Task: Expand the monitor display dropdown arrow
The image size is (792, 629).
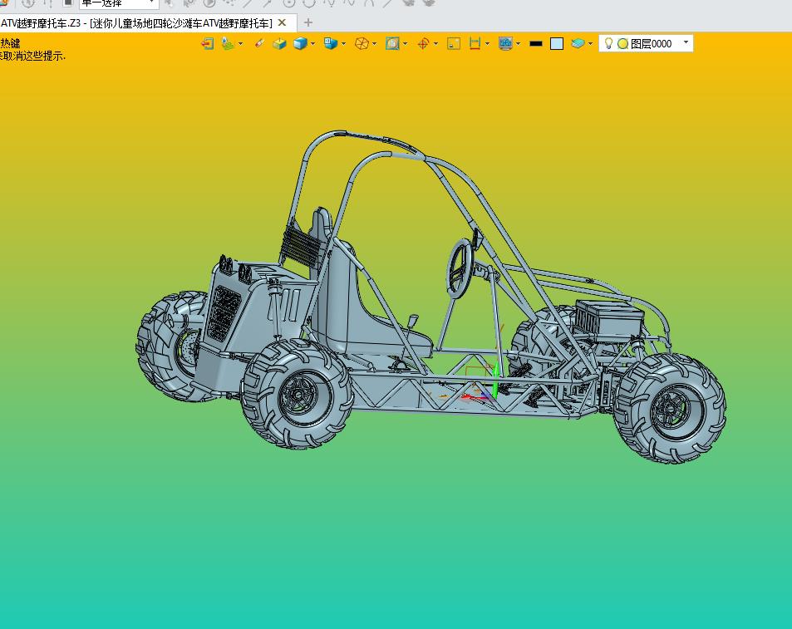Action: coord(519,43)
